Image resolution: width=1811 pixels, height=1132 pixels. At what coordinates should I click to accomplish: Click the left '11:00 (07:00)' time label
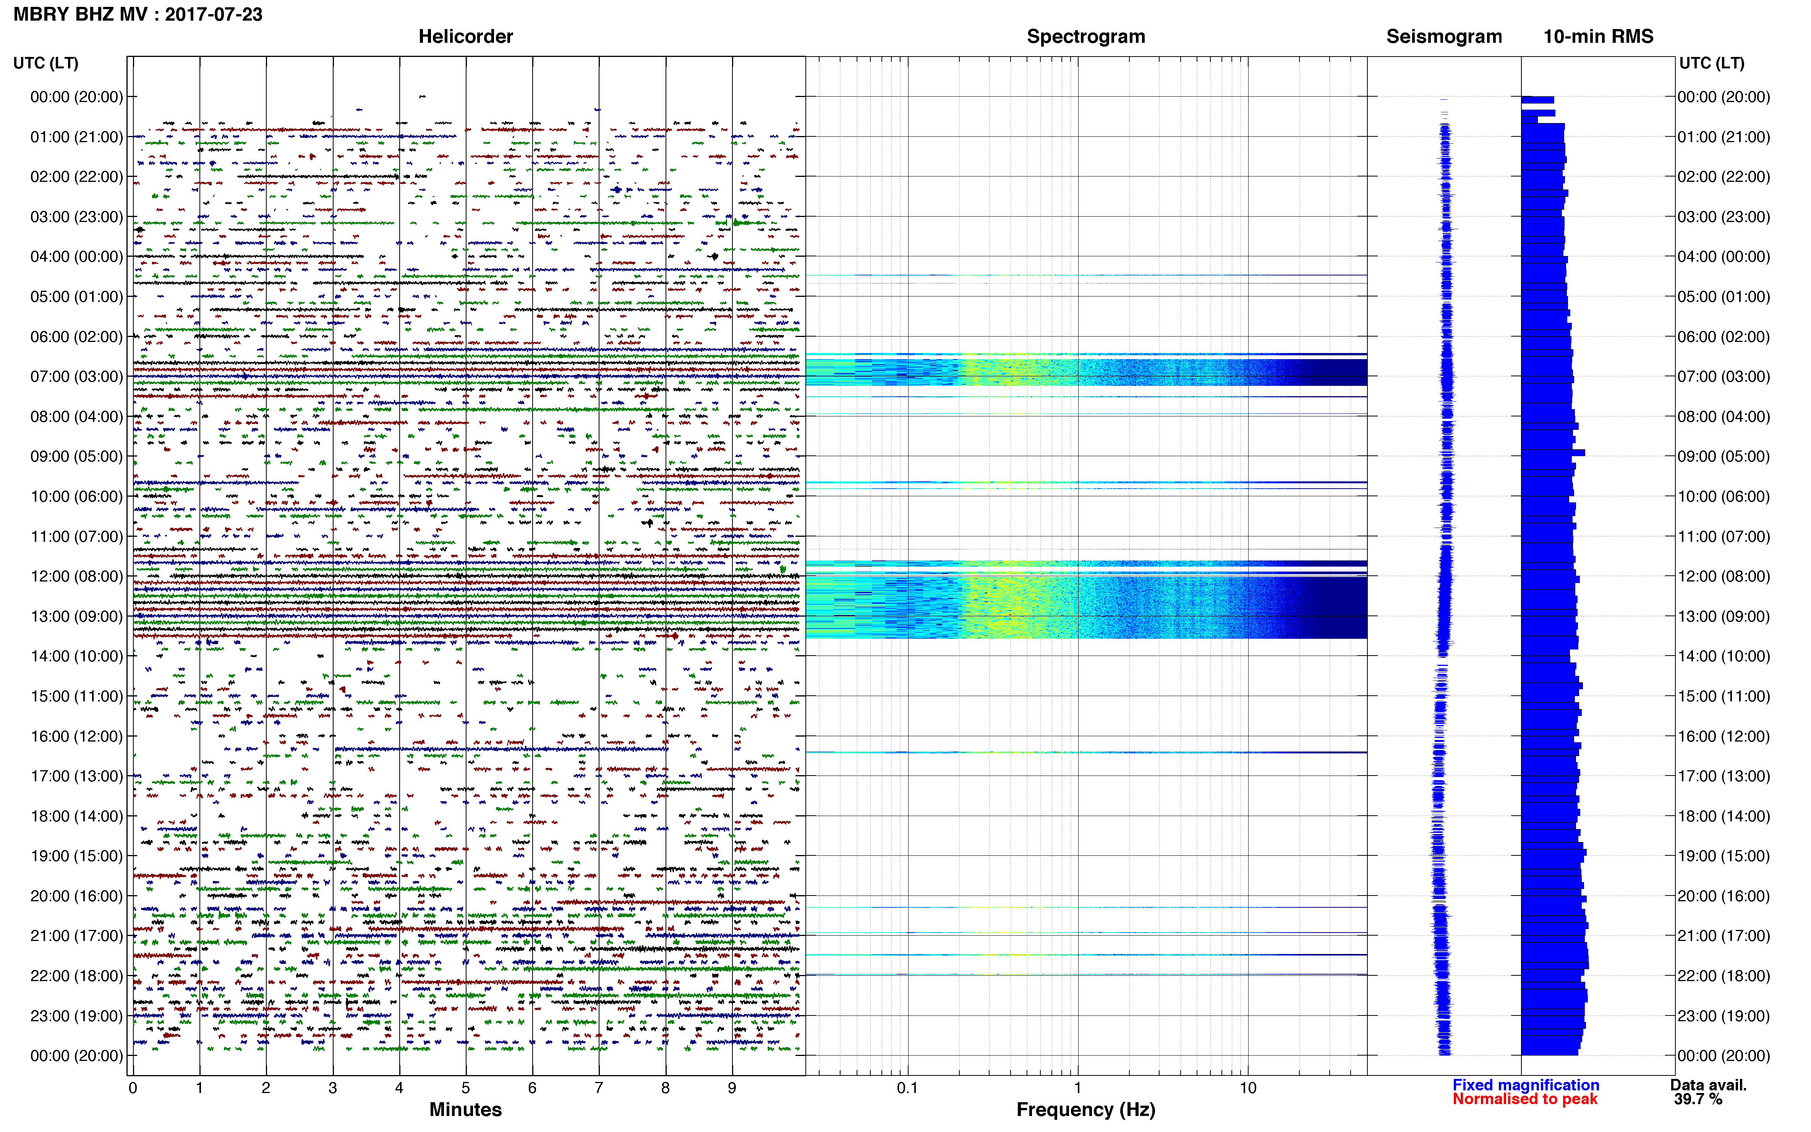coord(76,536)
